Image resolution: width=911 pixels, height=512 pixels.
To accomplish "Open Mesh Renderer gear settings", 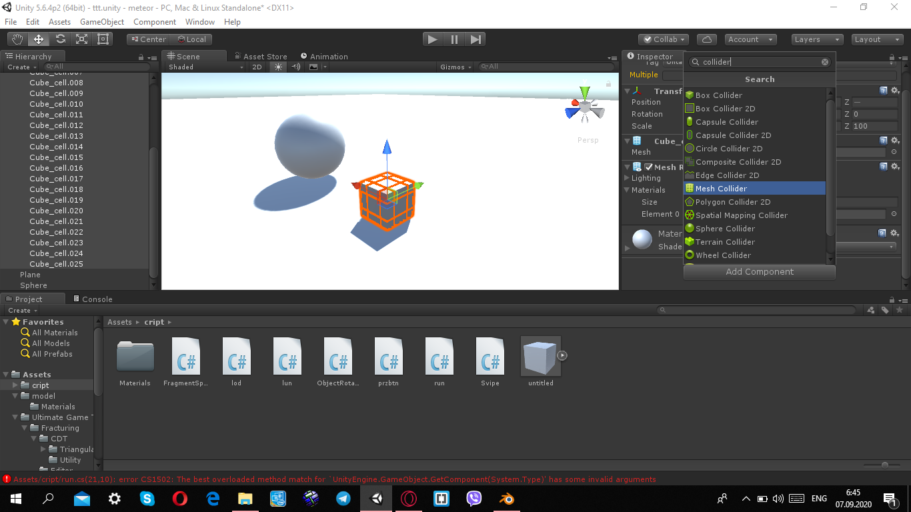I will click(x=894, y=167).
